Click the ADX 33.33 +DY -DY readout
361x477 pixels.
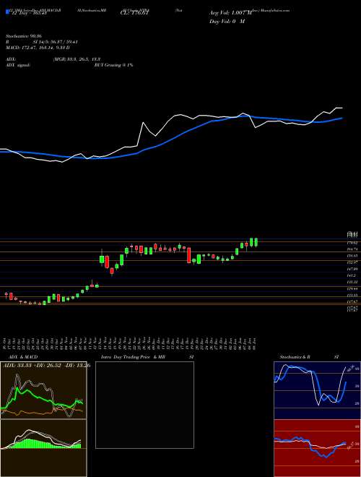coord(45,365)
